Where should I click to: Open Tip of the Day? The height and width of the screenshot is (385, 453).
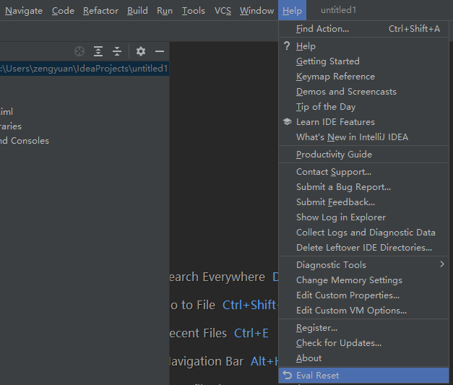tap(326, 107)
